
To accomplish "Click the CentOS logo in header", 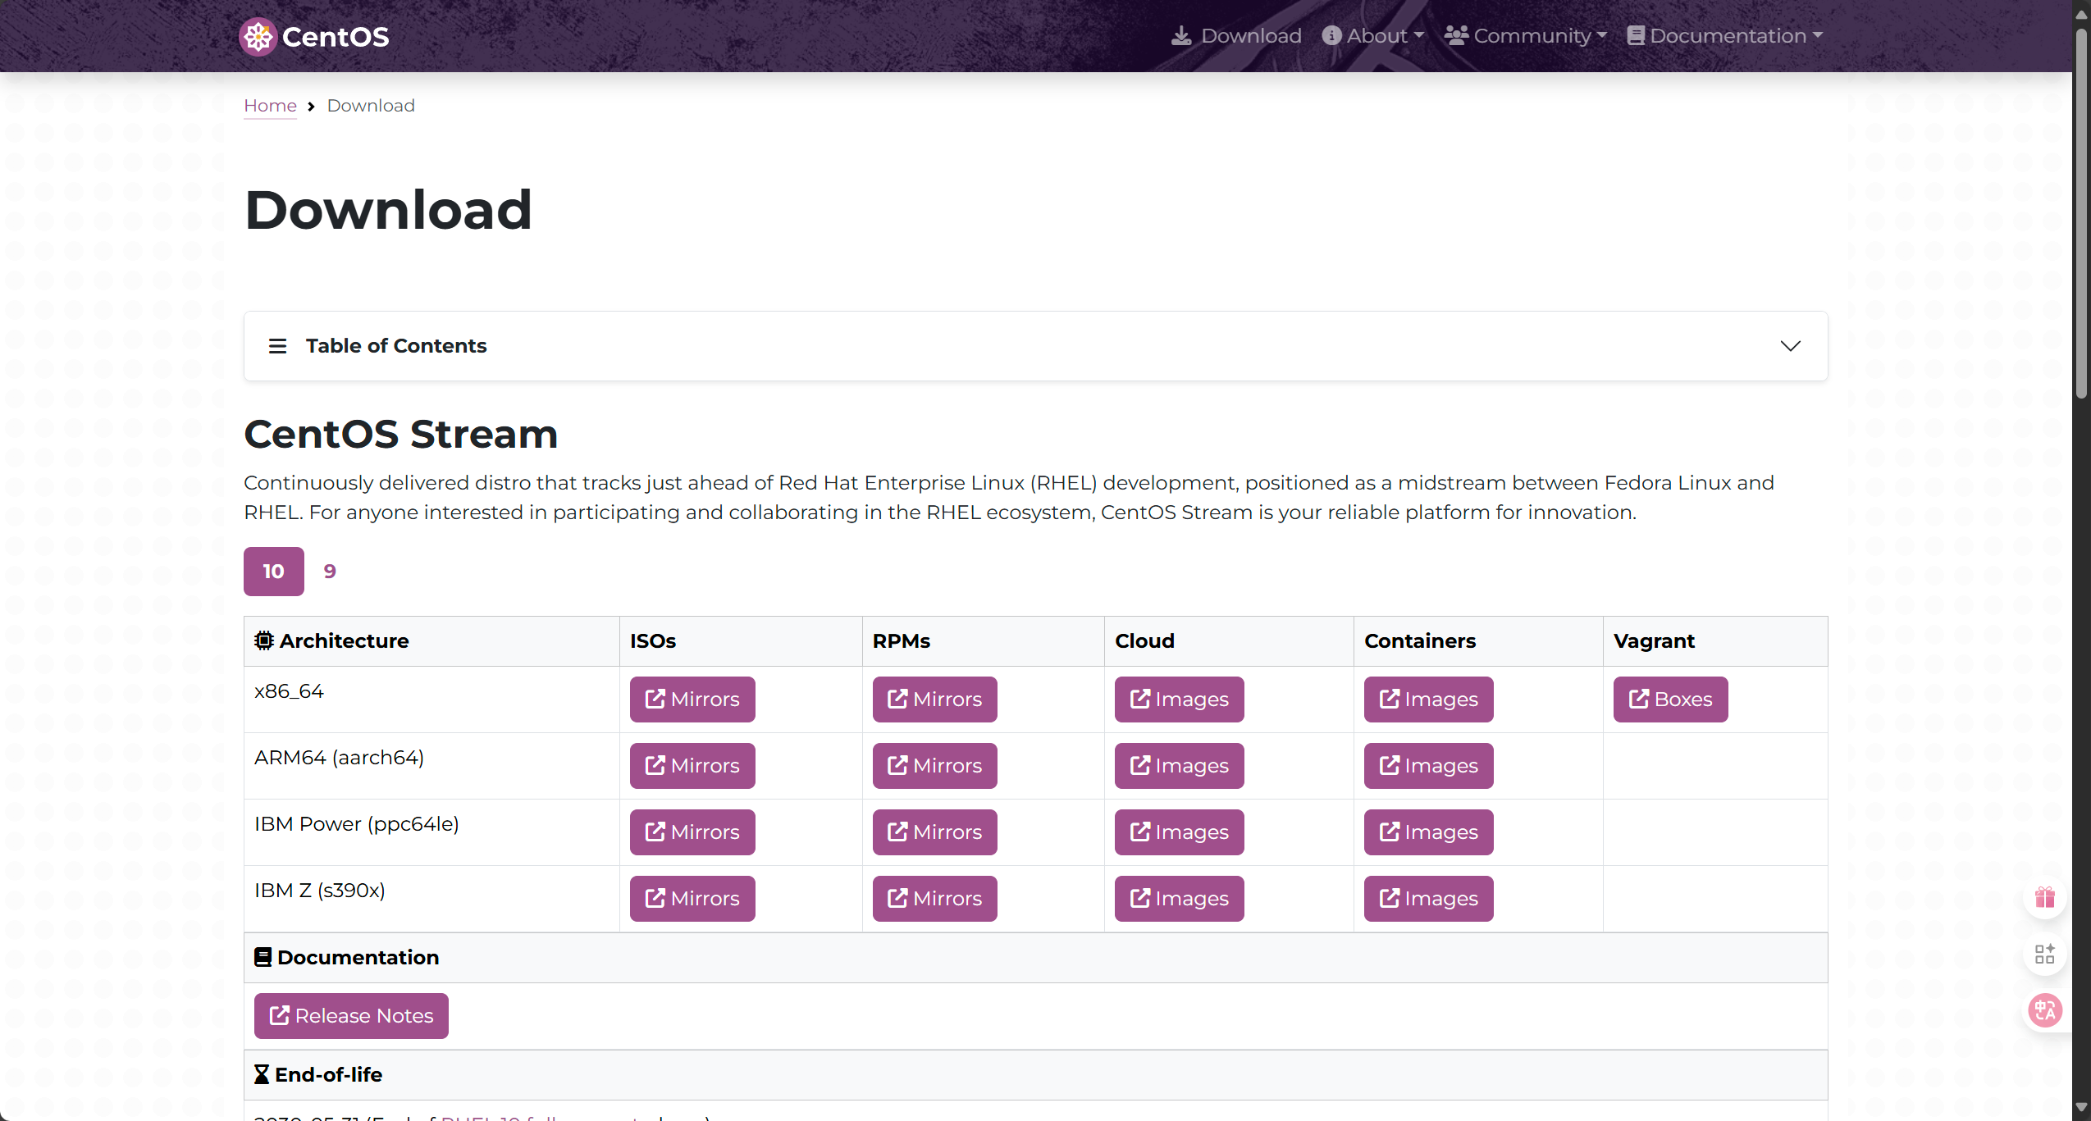I will 314,36.
